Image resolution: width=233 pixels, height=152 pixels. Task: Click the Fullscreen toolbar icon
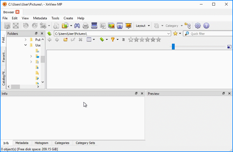(16, 25)
